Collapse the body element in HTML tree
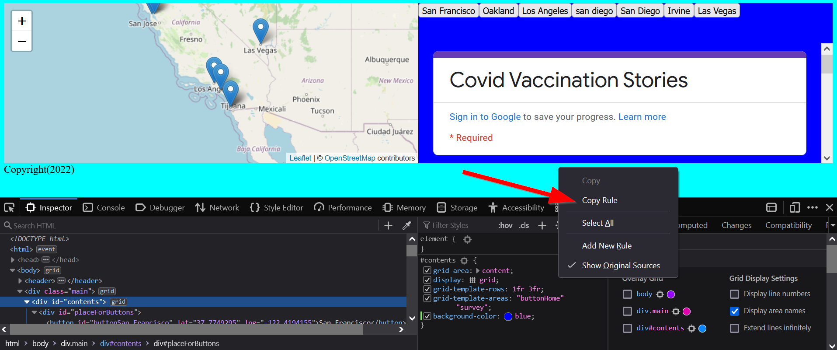 click(x=13, y=270)
